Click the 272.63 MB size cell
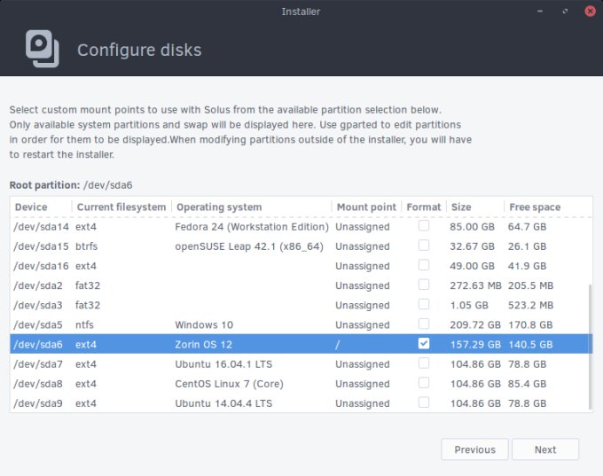Viewport: 603px width, 476px height. coord(475,285)
